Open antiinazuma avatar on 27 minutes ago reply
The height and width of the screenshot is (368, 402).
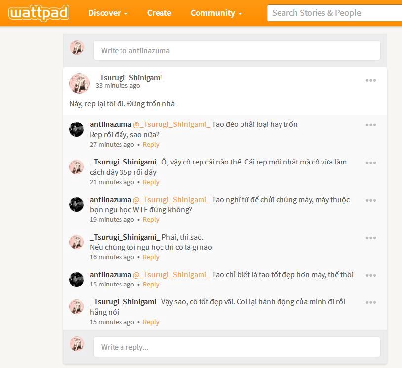(77, 129)
